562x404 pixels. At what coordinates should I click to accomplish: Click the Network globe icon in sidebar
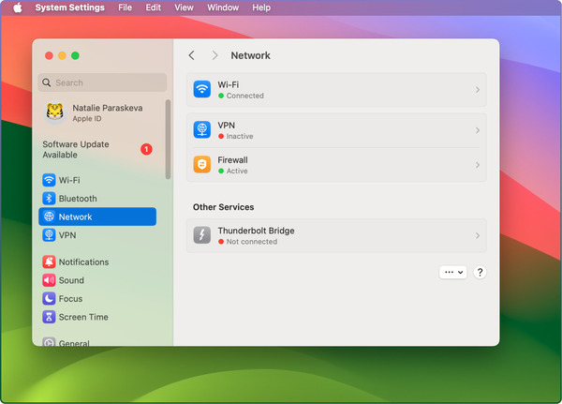(49, 217)
